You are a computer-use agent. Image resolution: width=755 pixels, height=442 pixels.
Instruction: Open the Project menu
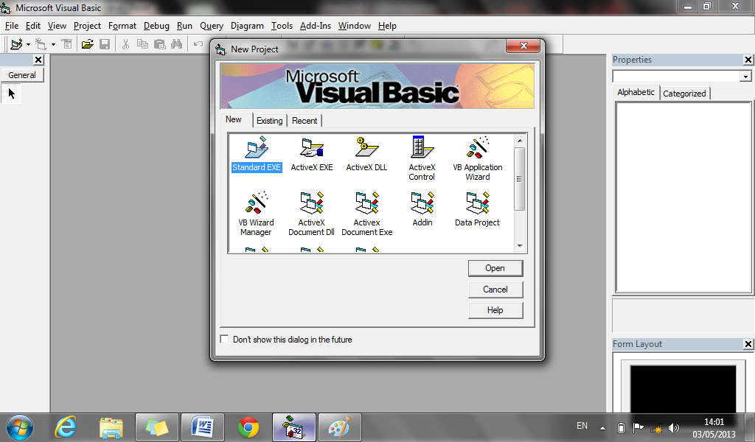click(87, 26)
